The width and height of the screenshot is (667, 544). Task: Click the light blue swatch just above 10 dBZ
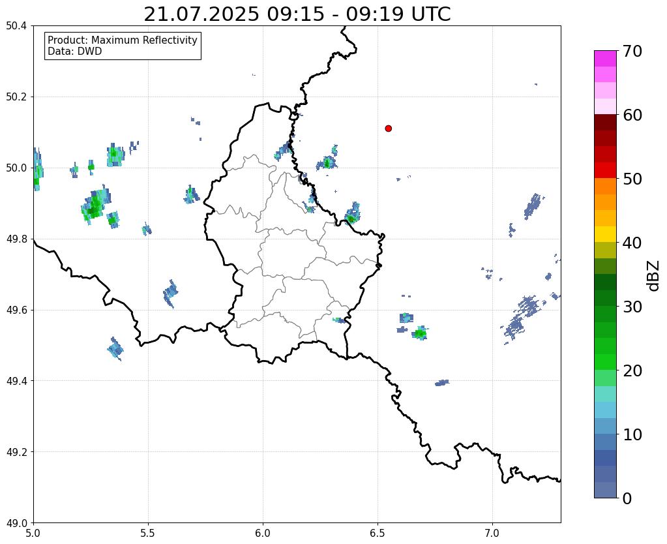[605, 426]
